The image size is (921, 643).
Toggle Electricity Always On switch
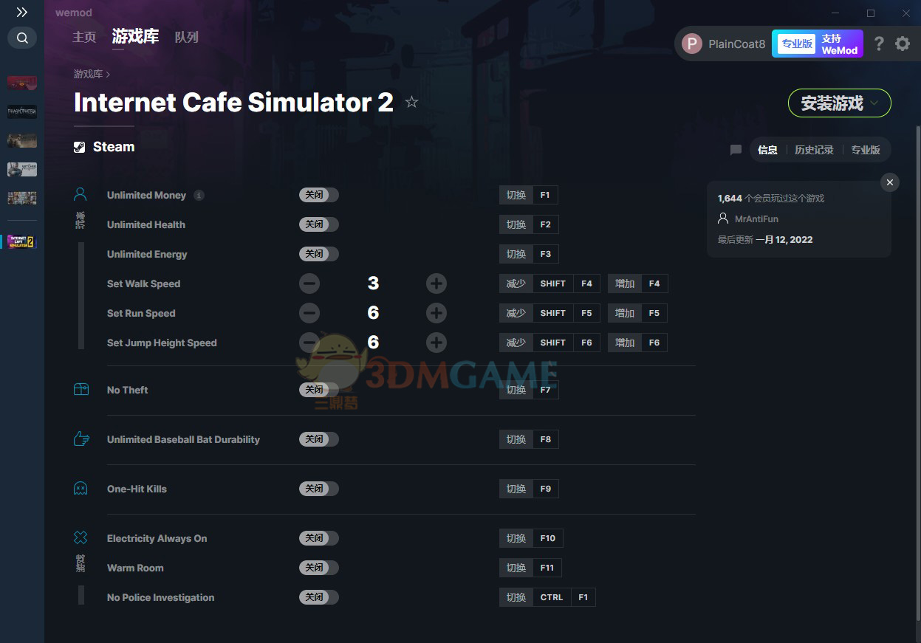point(319,538)
